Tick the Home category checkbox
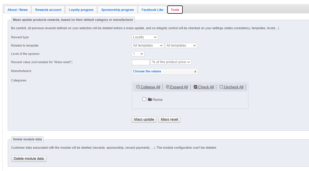 click(144, 99)
